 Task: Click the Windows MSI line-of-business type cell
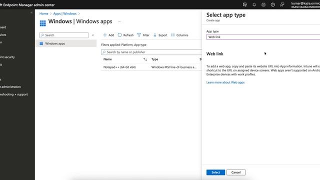(x=174, y=67)
